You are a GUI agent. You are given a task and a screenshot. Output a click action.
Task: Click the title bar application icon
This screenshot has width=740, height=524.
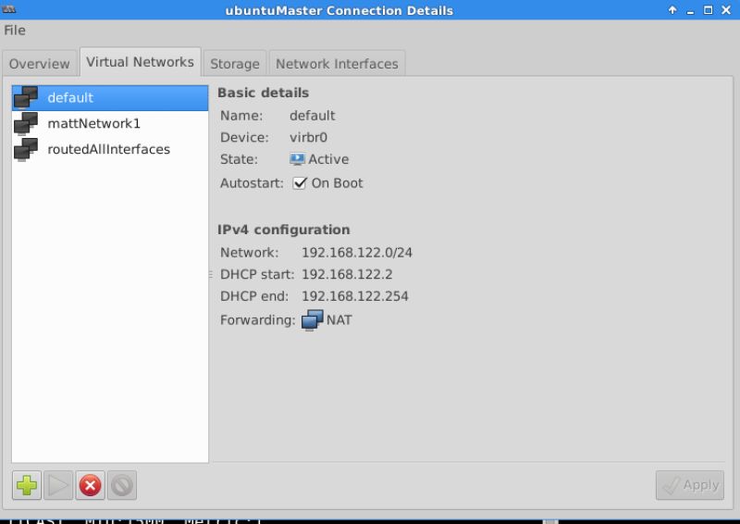(x=8, y=9)
